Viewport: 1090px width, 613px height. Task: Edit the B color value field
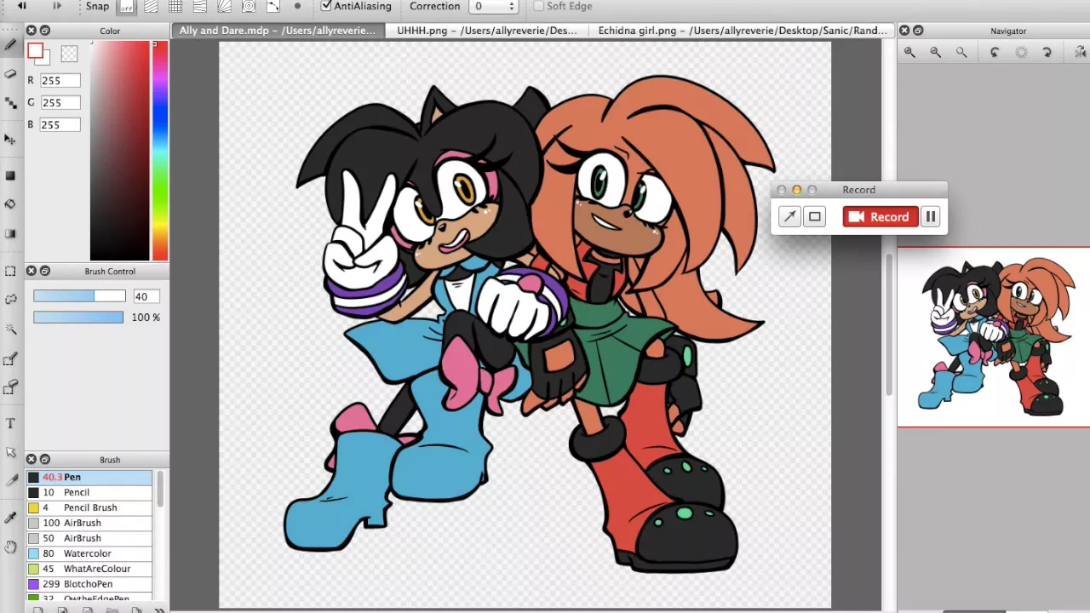point(60,124)
